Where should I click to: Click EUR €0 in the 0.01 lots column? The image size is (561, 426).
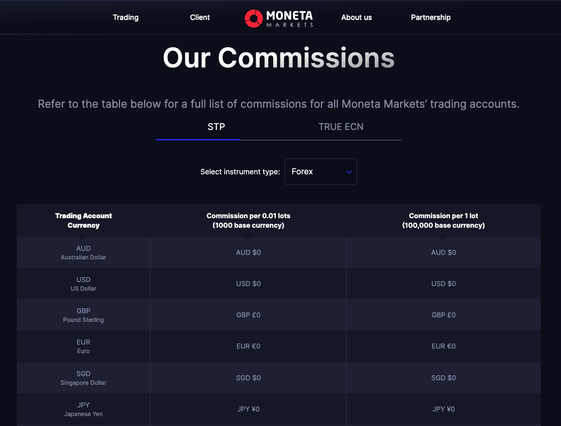pos(248,346)
